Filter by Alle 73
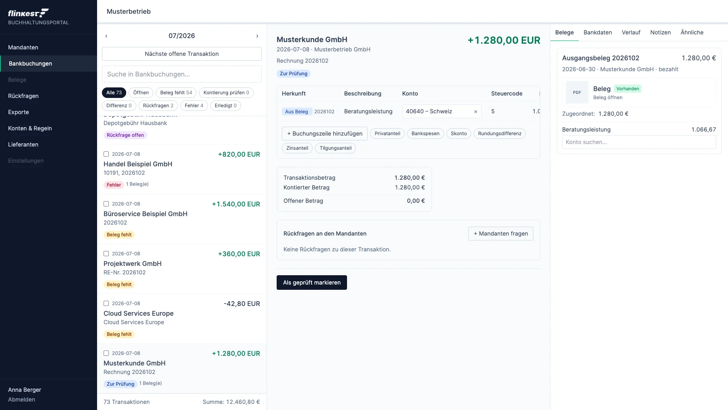This screenshot has height=410, width=728. point(114,93)
